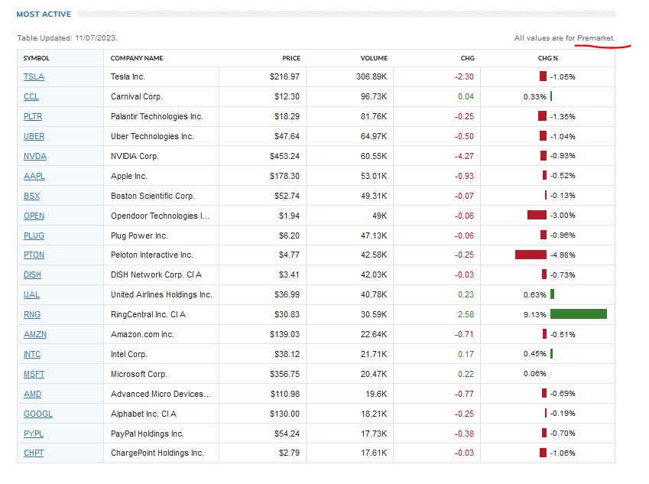
Task: Select the RNG ticker link
Action: click(31, 314)
